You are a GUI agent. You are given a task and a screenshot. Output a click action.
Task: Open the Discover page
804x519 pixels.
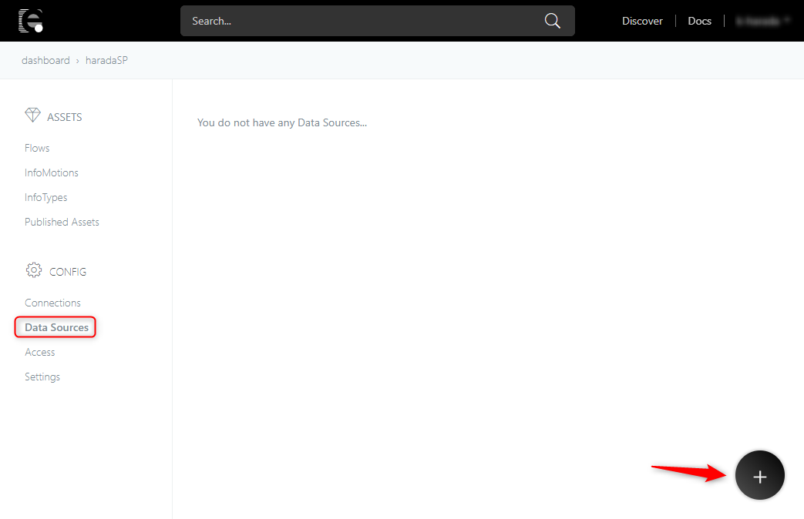[x=642, y=21]
